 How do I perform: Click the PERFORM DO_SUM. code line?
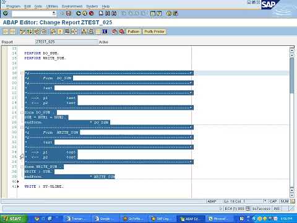click(41, 53)
